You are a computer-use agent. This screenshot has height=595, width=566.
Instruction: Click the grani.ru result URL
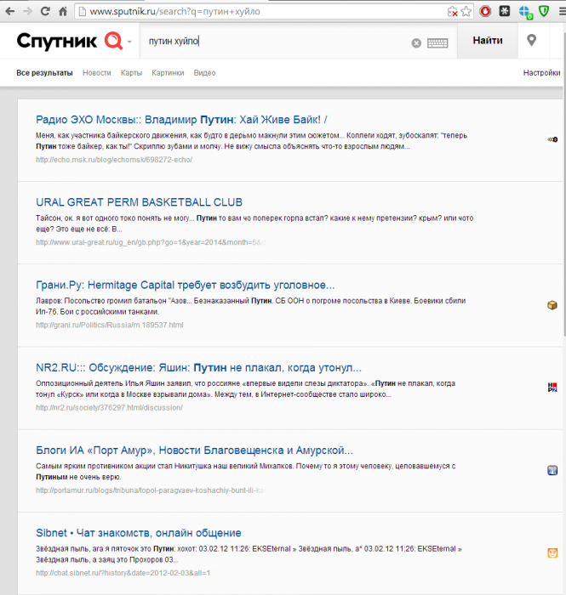(110, 326)
